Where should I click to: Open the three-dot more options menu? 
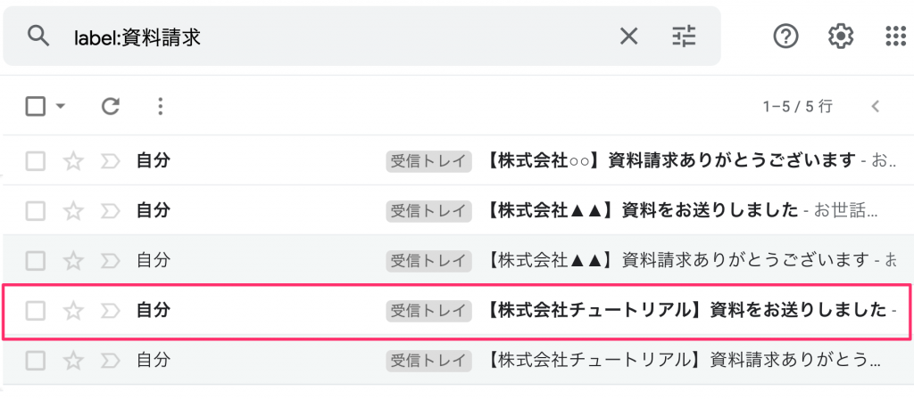161,106
